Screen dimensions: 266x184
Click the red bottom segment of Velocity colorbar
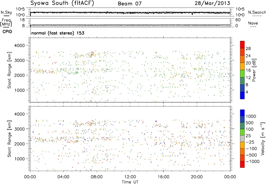click(242, 164)
